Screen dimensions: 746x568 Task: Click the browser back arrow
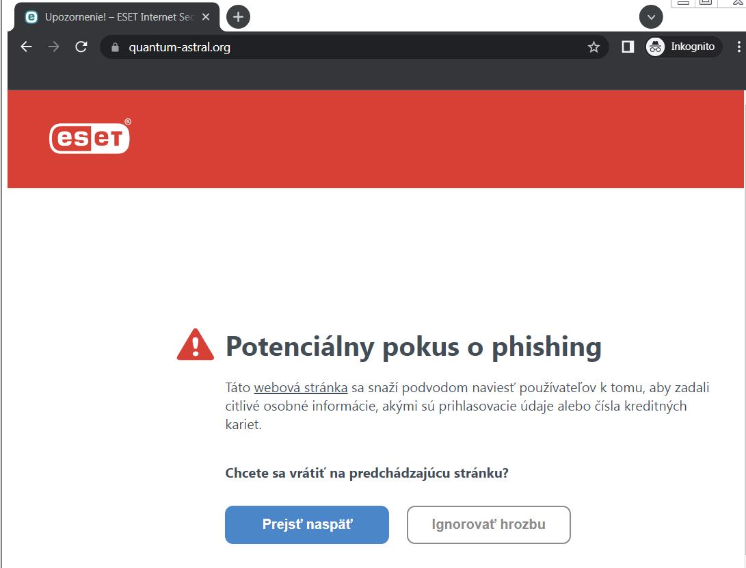(x=26, y=47)
